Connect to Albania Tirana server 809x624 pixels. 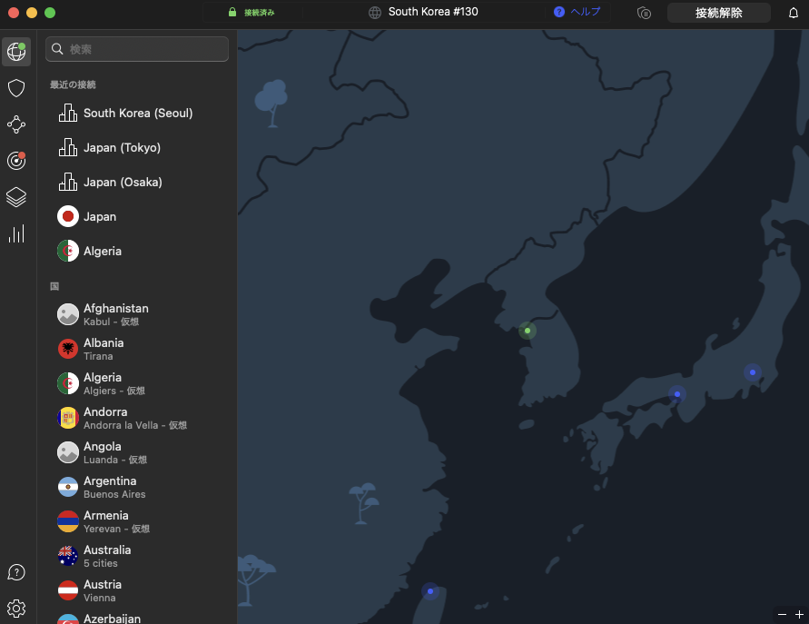tap(104, 349)
